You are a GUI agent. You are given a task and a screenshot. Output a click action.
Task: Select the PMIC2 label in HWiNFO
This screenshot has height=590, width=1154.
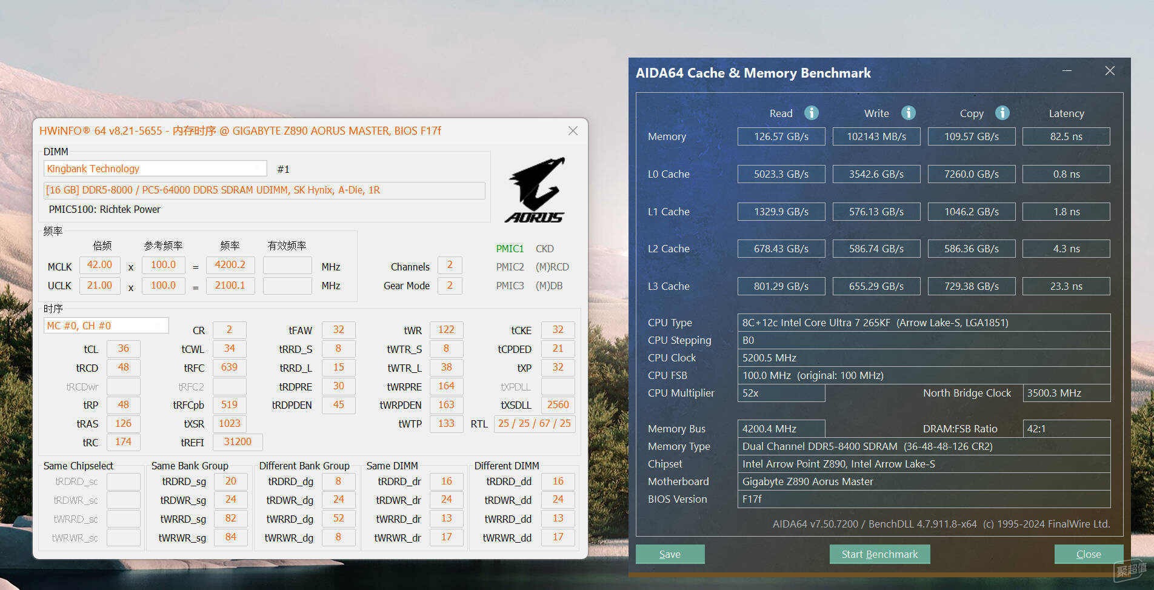510,267
